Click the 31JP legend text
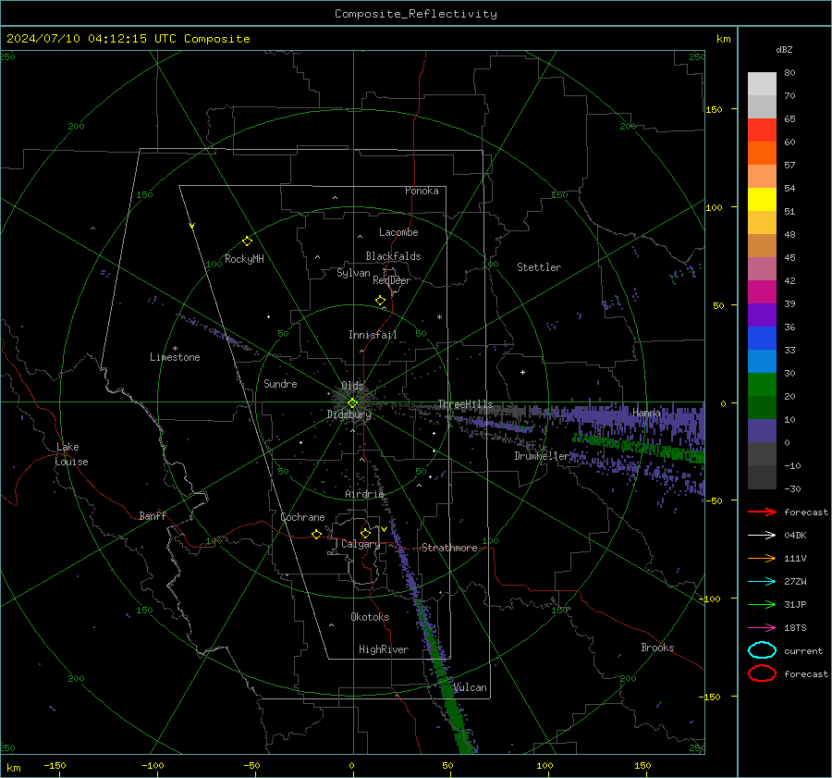The width and height of the screenshot is (832, 778). [x=795, y=605]
